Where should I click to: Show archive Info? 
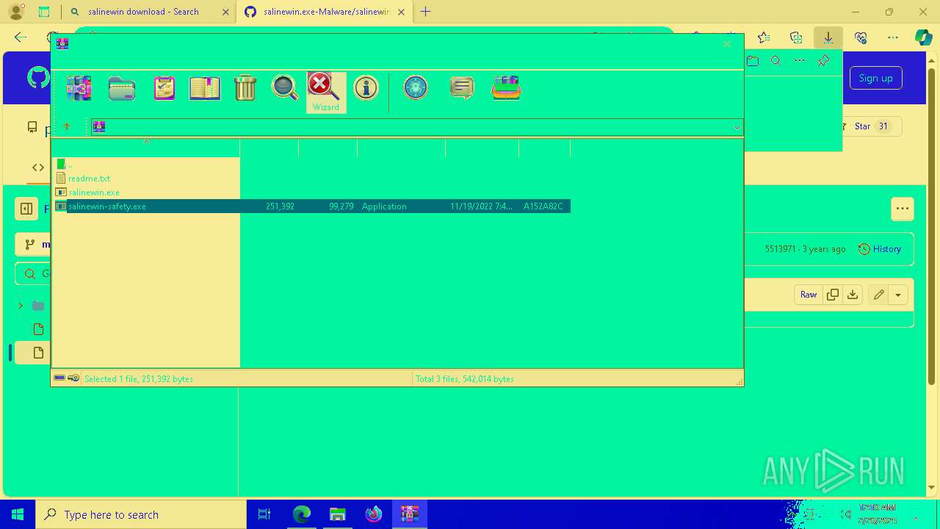[x=366, y=88]
